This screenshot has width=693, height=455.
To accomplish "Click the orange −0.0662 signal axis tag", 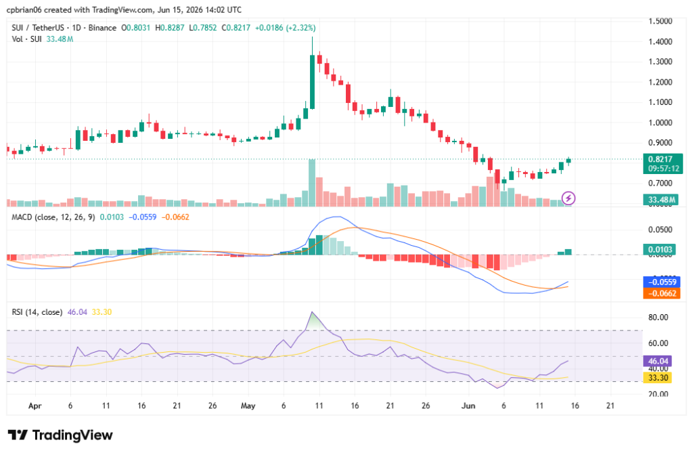I will click(x=662, y=293).
